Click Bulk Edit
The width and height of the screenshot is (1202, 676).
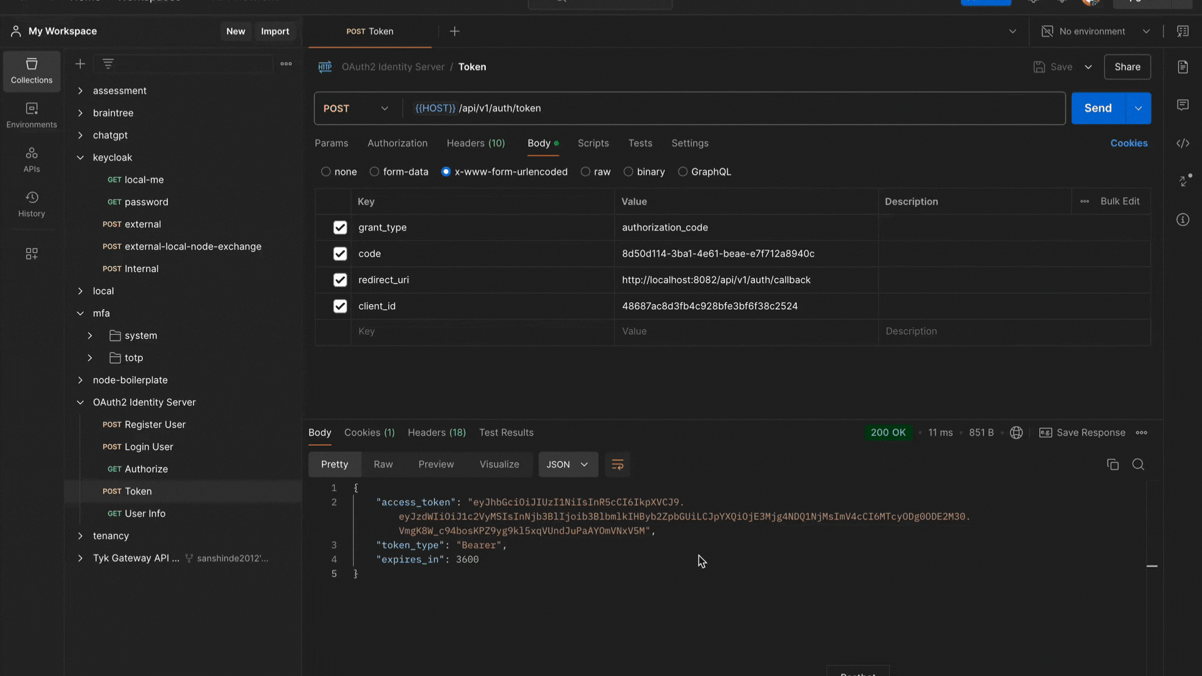(1120, 202)
